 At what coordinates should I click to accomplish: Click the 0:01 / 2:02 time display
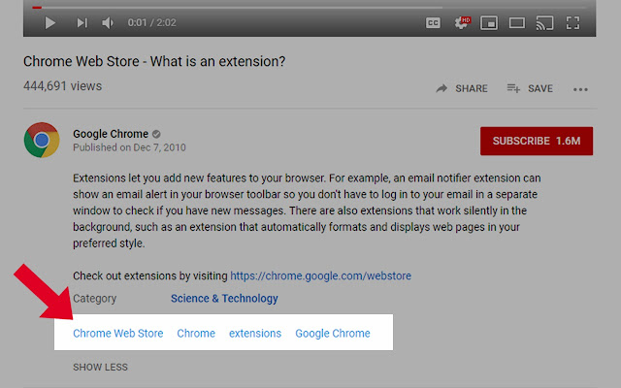[151, 23]
